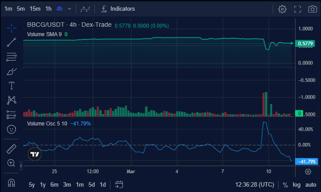The width and height of the screenshot is (321, 192).
Task: Switch to the 1m interval
Action: coord(8,9)
